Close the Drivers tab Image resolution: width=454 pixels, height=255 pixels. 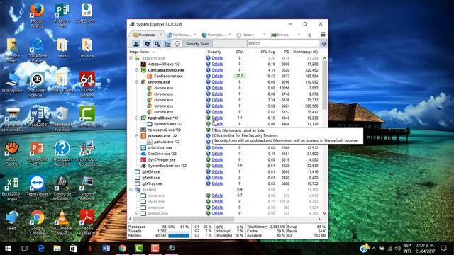tap(299, 35)
